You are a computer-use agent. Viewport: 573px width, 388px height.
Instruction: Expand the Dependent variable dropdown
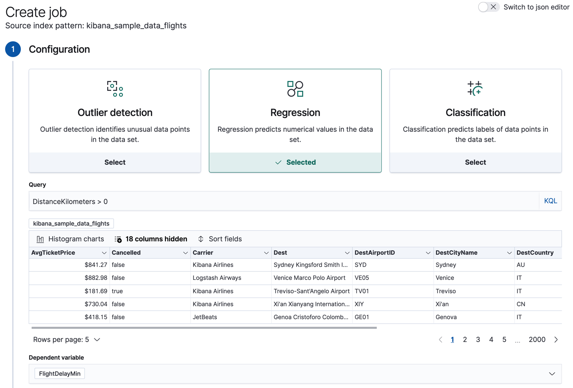pyautogui.click(x=552, y=373)
